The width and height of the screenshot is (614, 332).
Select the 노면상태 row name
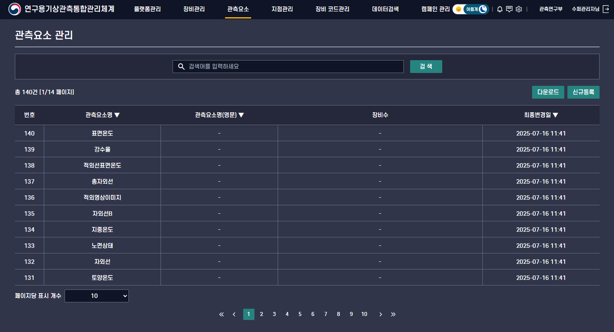102,245
